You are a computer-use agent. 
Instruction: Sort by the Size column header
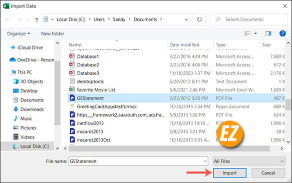[266, 45]
